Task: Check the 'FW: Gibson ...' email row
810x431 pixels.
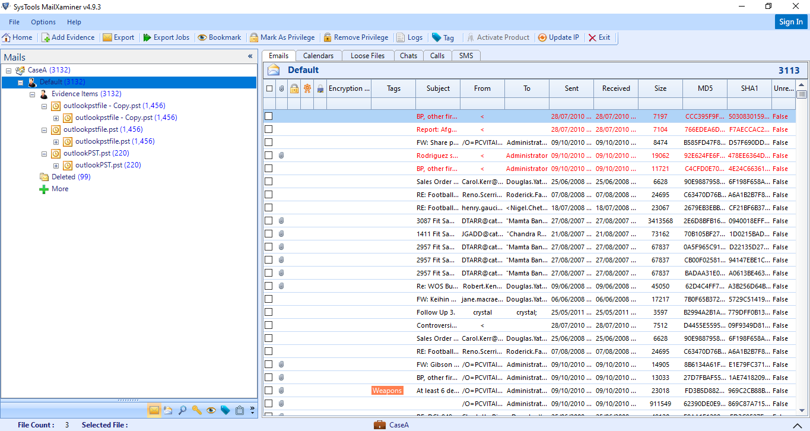Action: pyautogui.click(x=269, y=365)
